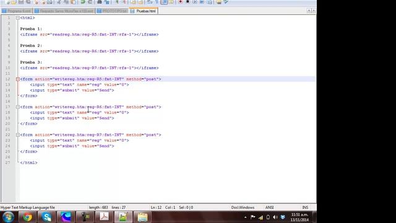Viewport: 396px width, 223px height.
Task: Open the File Explorer taskbar icon
Action: [142, 217]
